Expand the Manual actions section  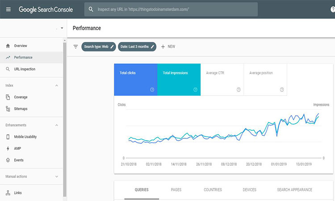point(56,176)
